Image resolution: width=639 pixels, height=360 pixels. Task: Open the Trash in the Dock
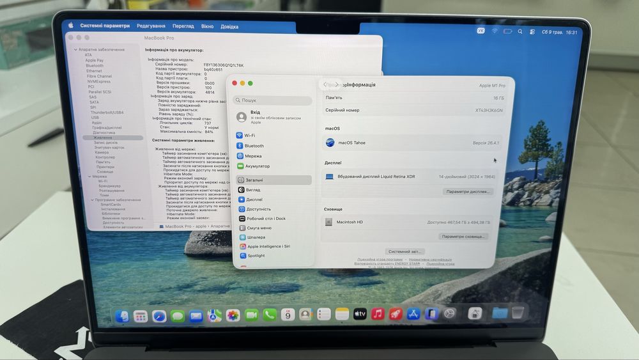click(518, 313)
